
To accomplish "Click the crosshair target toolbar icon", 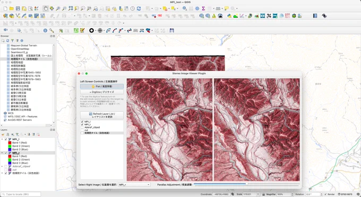I will pos(100,30).
